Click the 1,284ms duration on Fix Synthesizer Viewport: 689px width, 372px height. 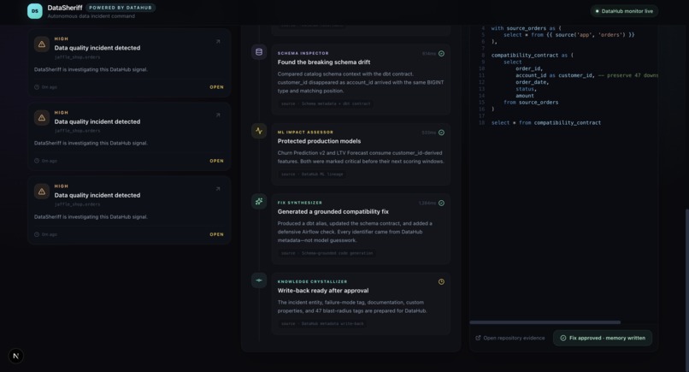click(x=427, y=204)
